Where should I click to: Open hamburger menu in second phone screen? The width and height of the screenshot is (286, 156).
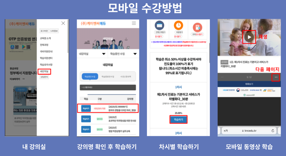click(x=134, y=23)
